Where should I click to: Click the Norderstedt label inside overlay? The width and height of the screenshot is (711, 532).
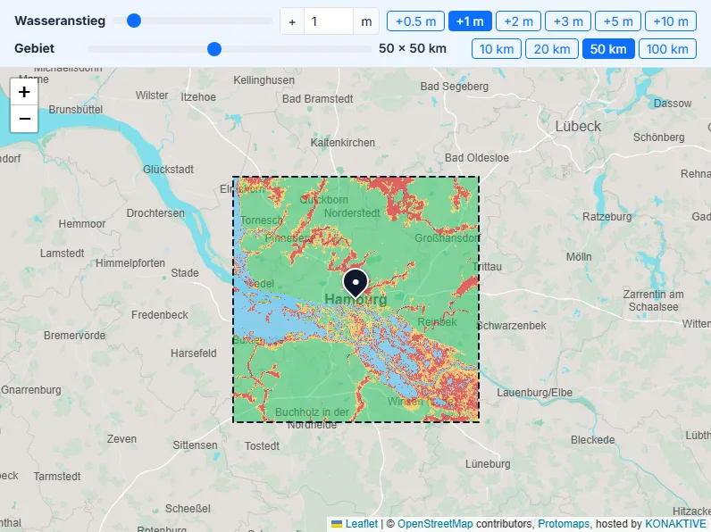pos(352,213)
